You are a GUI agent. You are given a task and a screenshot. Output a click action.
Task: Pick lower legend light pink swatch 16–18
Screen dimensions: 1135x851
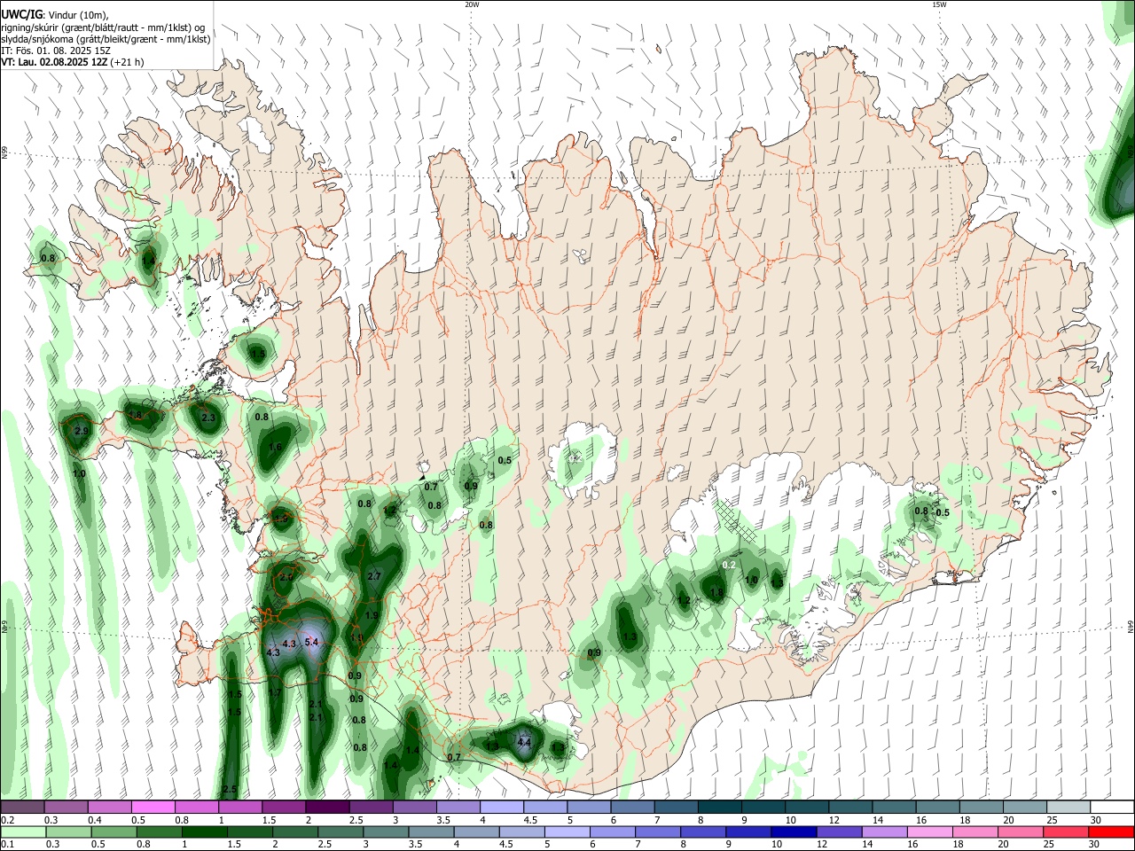931,831
